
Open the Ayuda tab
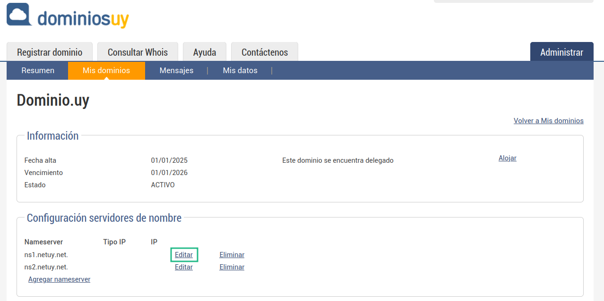pyautogui.click(x=205, y=52)
